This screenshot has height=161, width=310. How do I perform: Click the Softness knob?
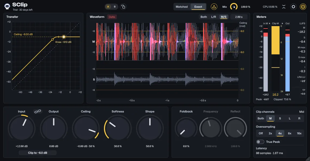coord(118,128)
